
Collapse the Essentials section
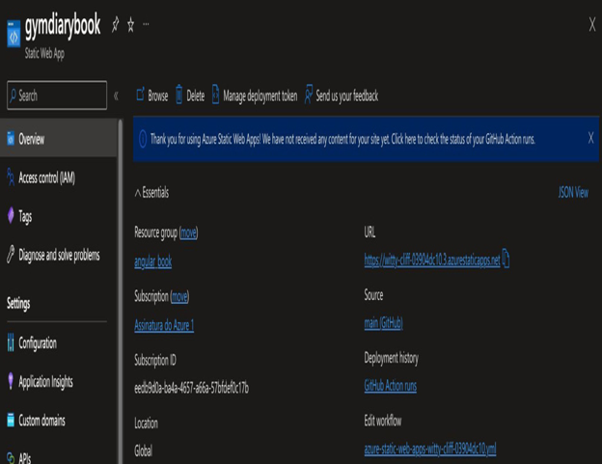tap(151, 192)
